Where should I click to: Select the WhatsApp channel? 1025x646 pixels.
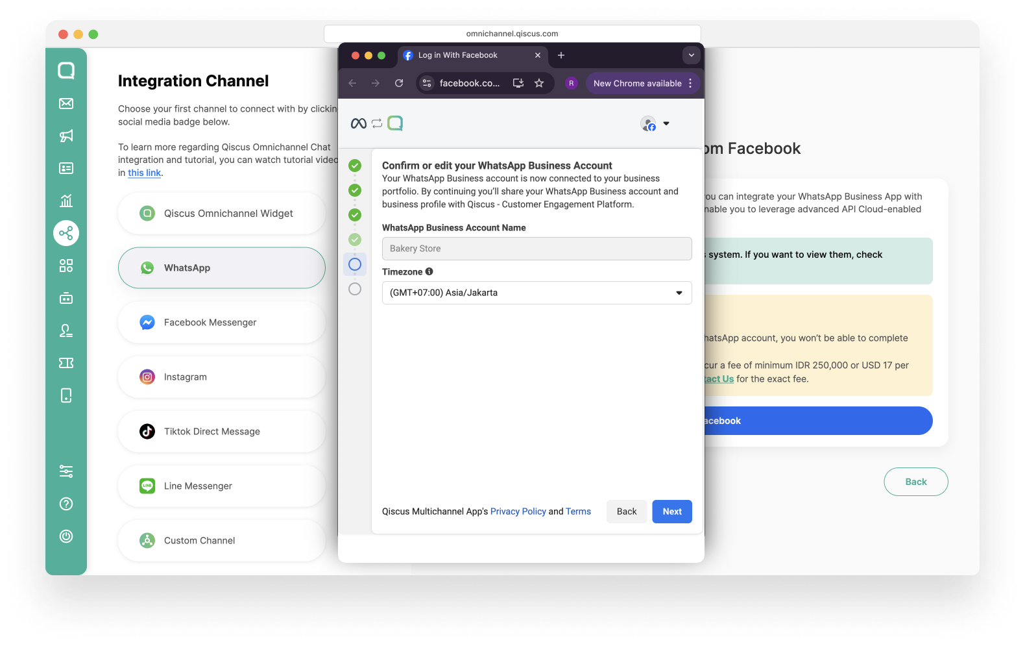click(x=222, y=267)
